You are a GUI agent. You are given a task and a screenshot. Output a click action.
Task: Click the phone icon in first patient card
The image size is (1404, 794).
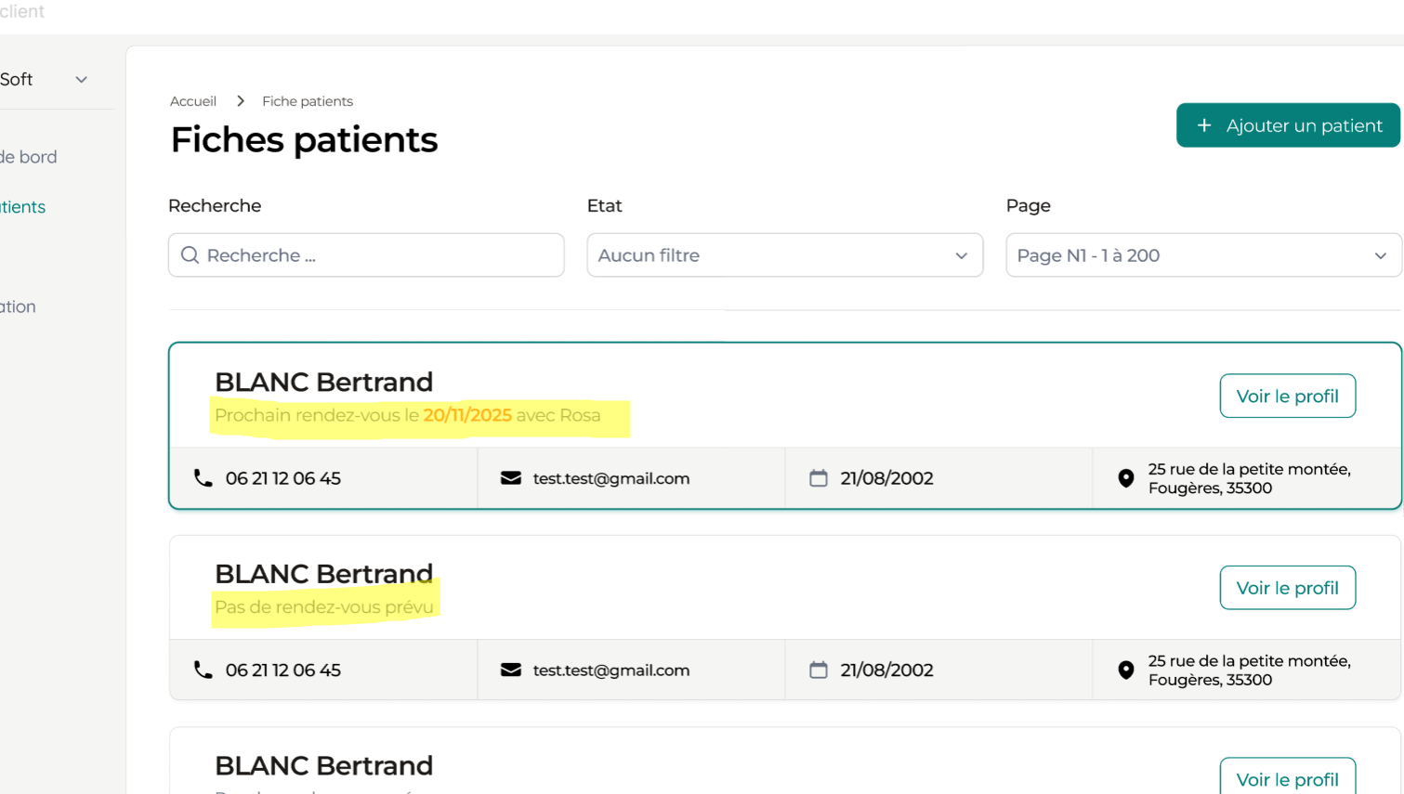pyautogui.click(x=203, y=478)
